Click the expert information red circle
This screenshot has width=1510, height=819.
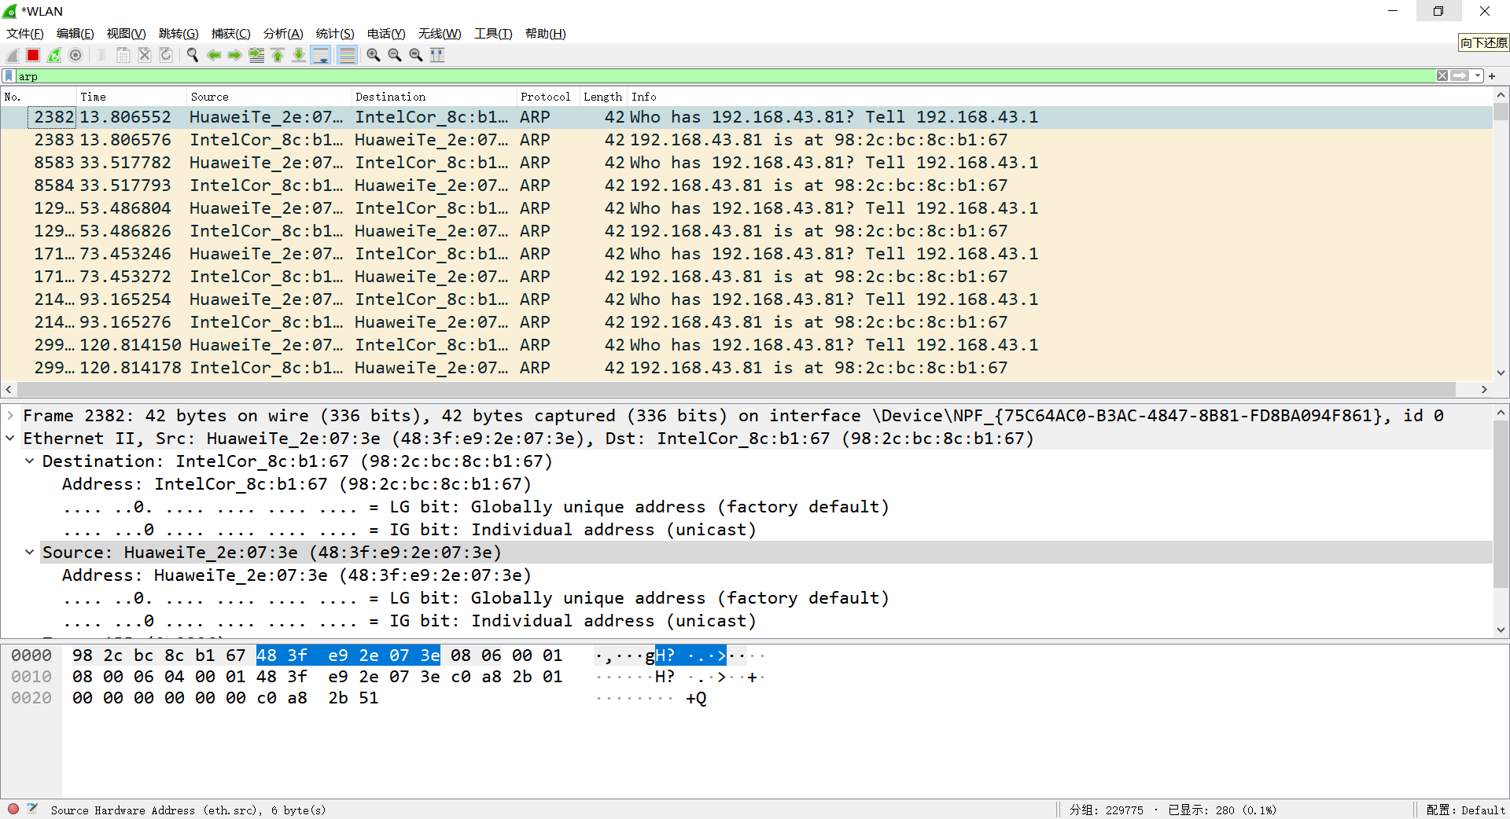(13, 809)
